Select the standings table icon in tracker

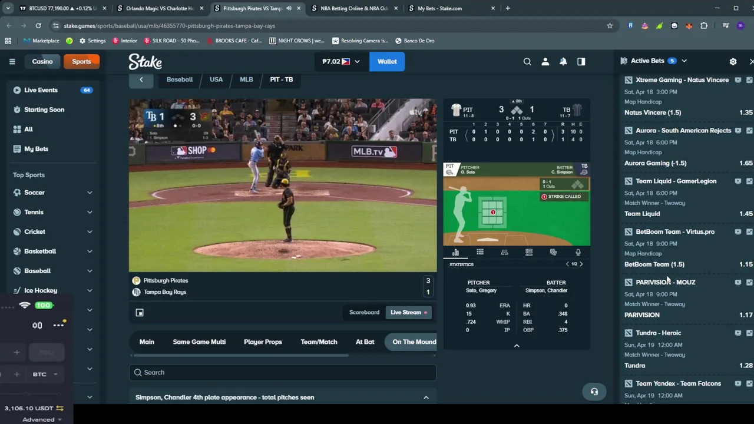tap(529, 252)
